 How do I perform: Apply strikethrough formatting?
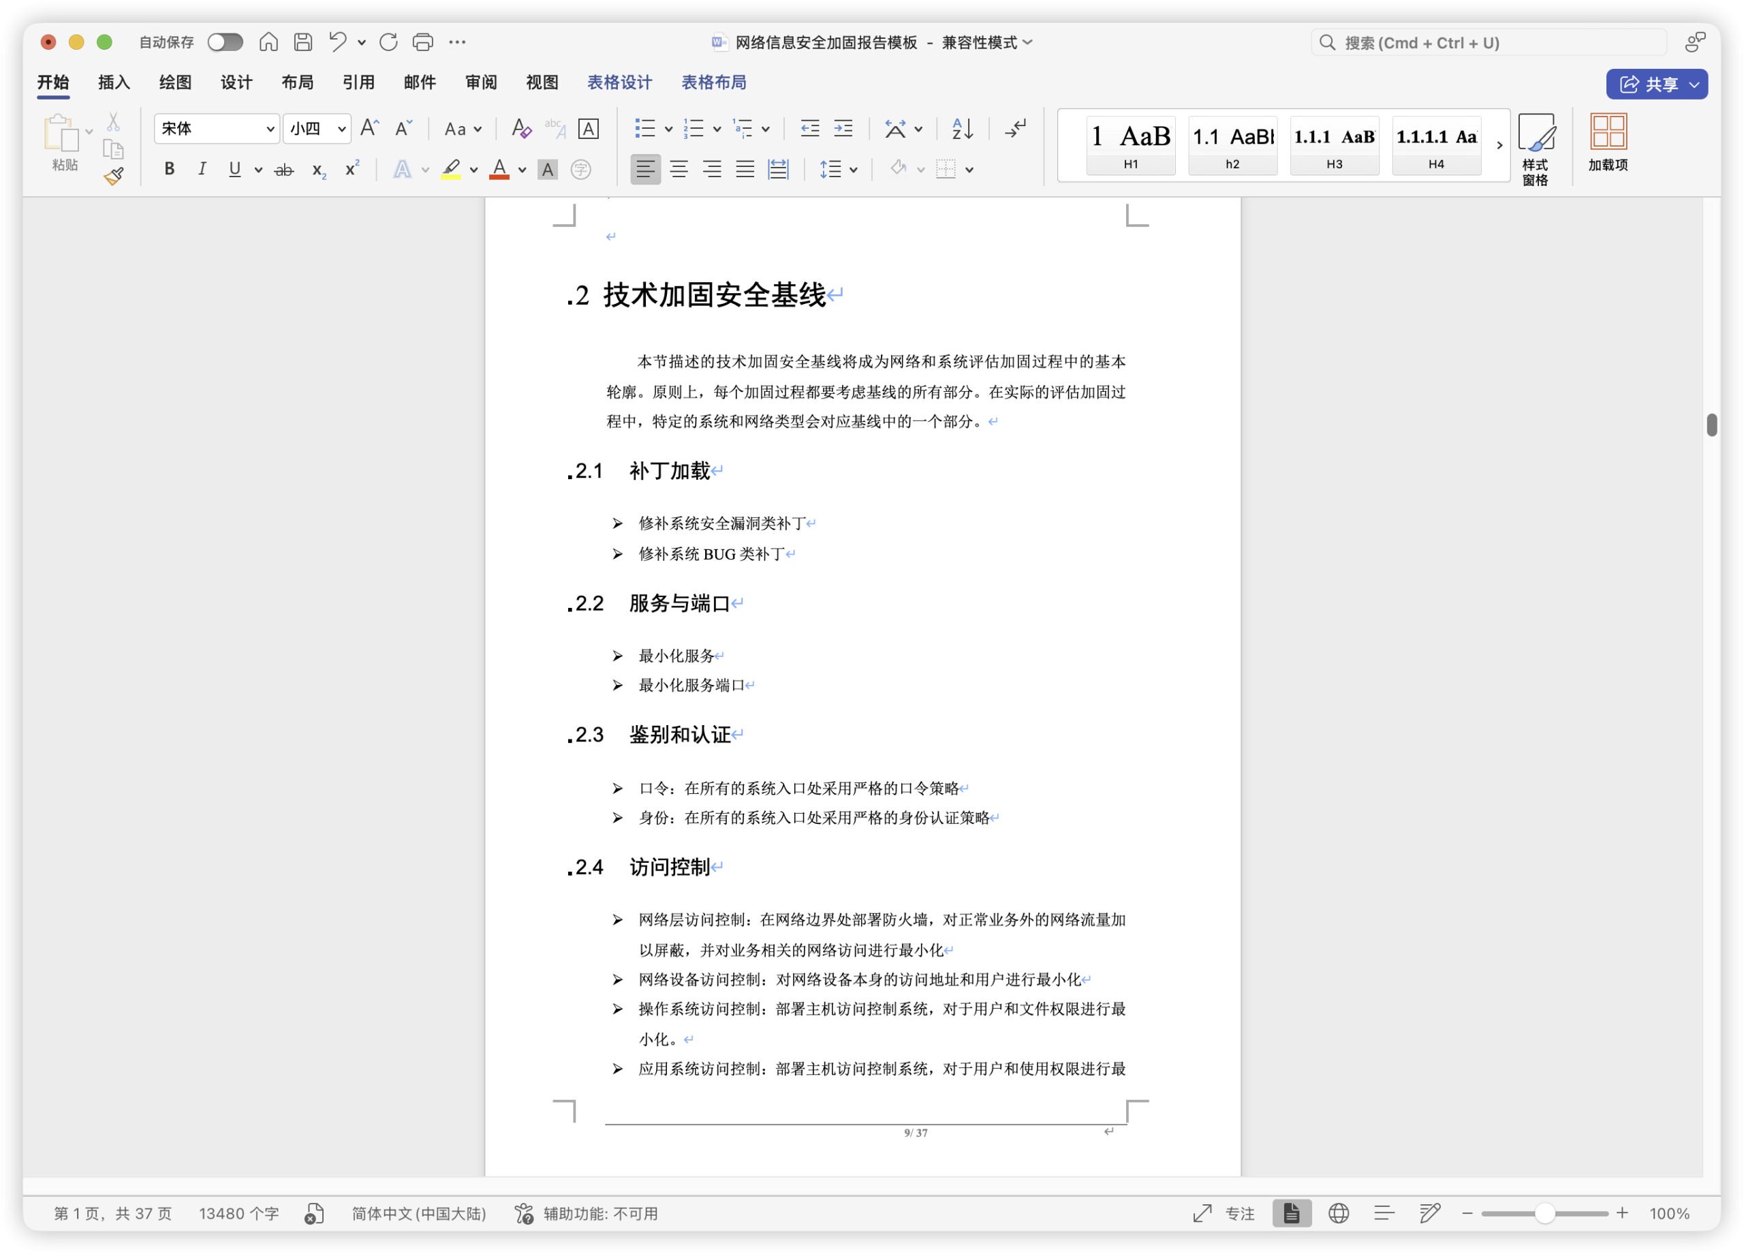pyautogui.click(x=284, y=170)
